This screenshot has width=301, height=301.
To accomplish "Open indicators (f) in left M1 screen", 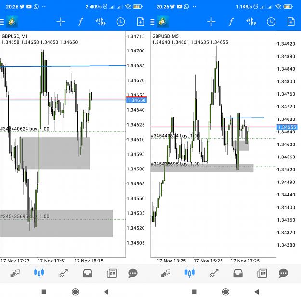I will point(81,22).
